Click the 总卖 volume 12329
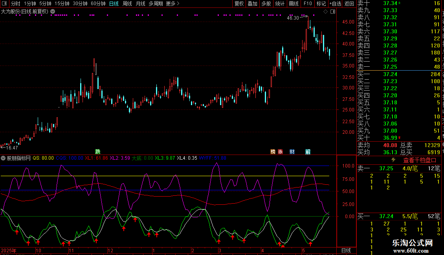This screenshot has width=444, height=255. (x=432, y=145)
